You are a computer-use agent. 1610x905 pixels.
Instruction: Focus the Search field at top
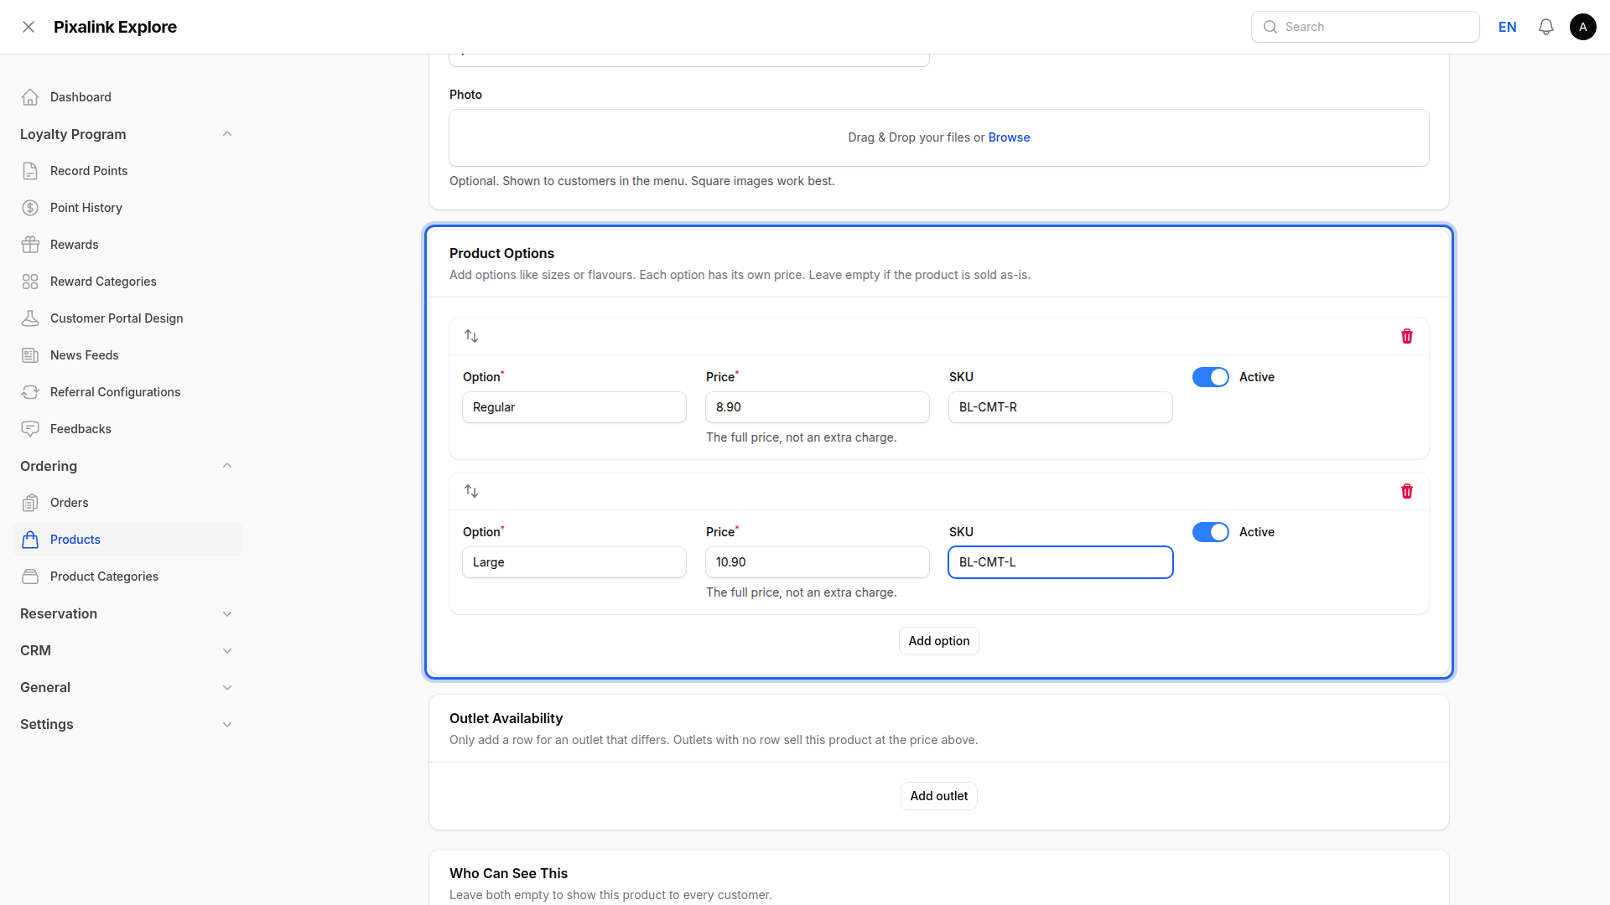pos(1365,27)
